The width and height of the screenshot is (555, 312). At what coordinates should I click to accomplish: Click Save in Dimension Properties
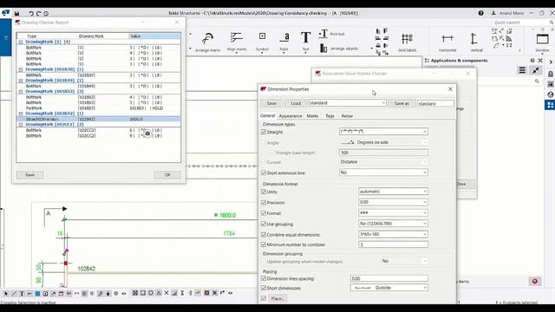click(271, 103)
